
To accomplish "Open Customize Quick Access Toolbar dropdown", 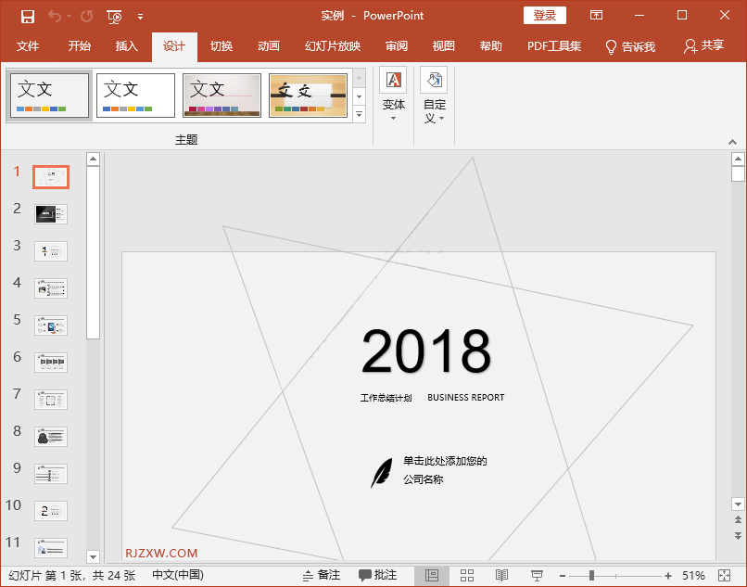I will click(140, 17).
